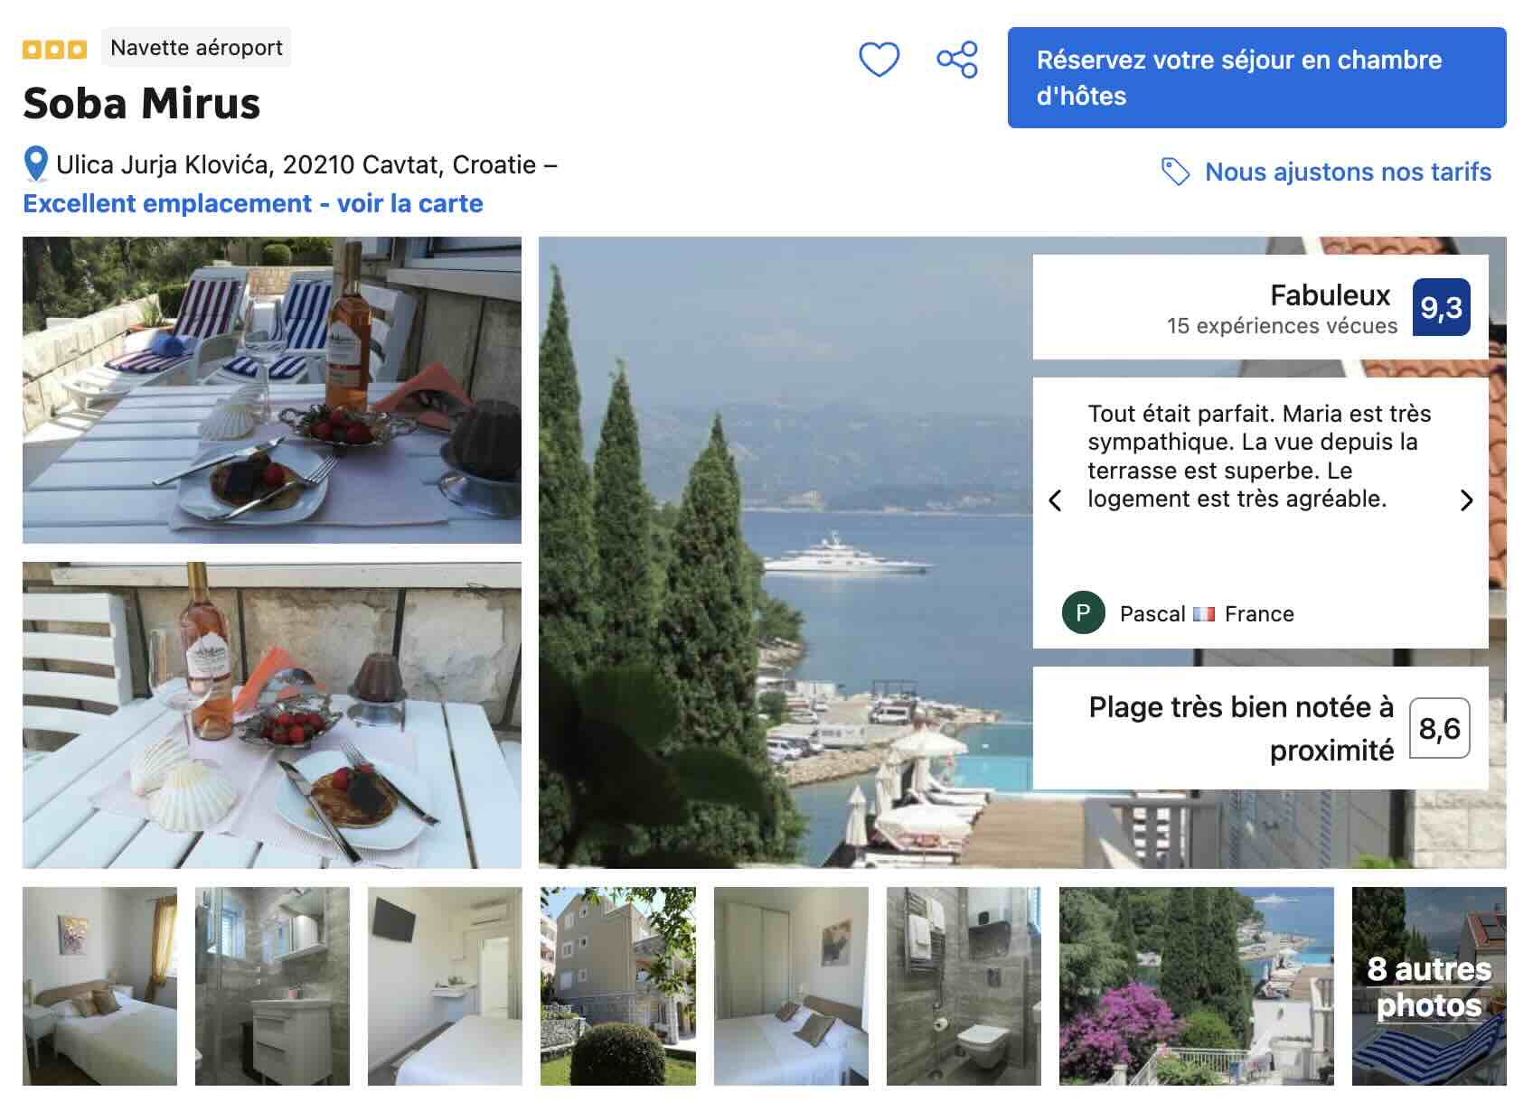Click the blue map pin icon

[x=35, y=164]
